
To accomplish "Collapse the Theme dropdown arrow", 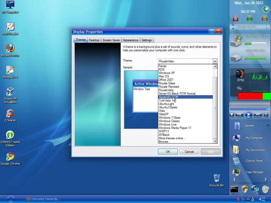I will click(215, 61).
